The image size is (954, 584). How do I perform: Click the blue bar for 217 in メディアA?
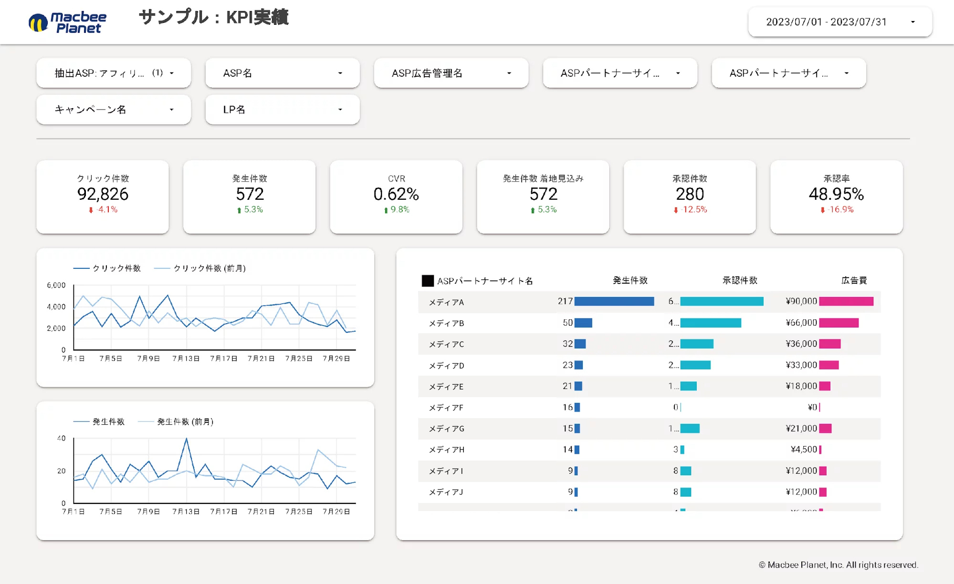click(614, 301)
